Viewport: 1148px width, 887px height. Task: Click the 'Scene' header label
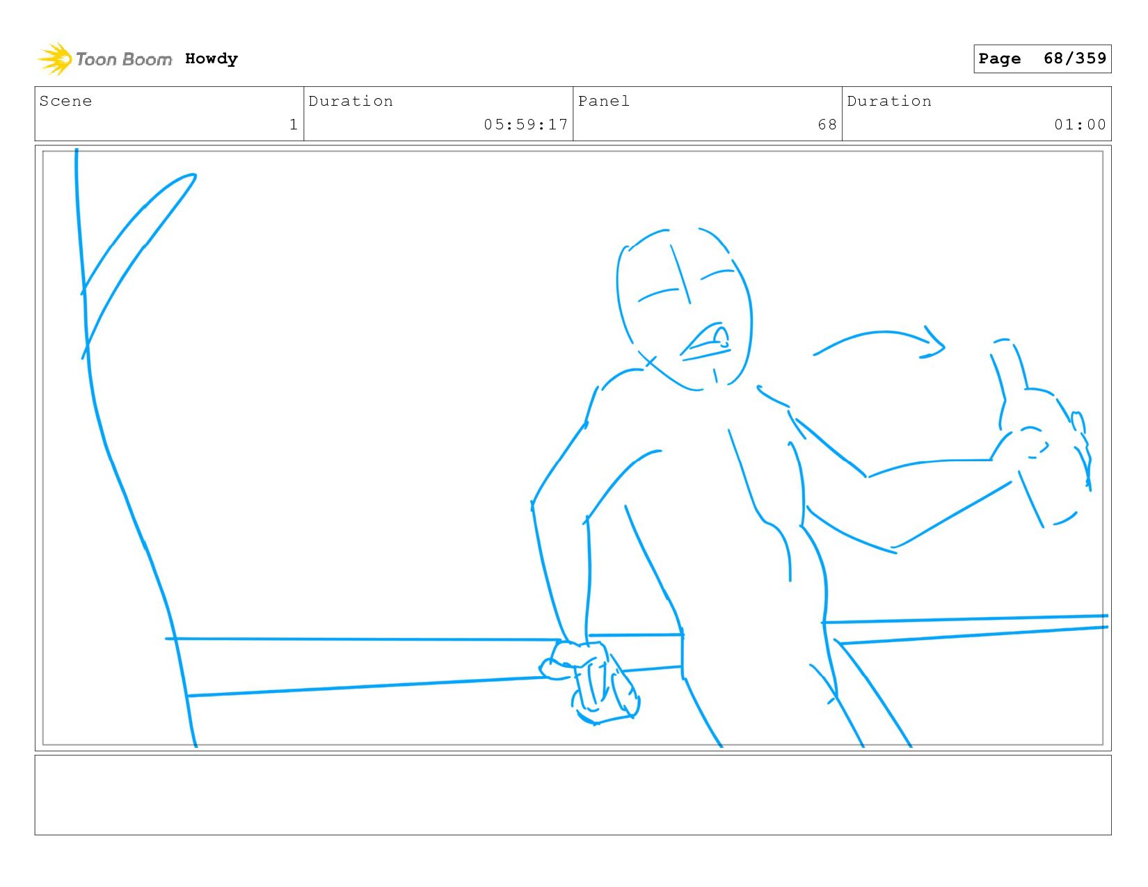[65, 101]
